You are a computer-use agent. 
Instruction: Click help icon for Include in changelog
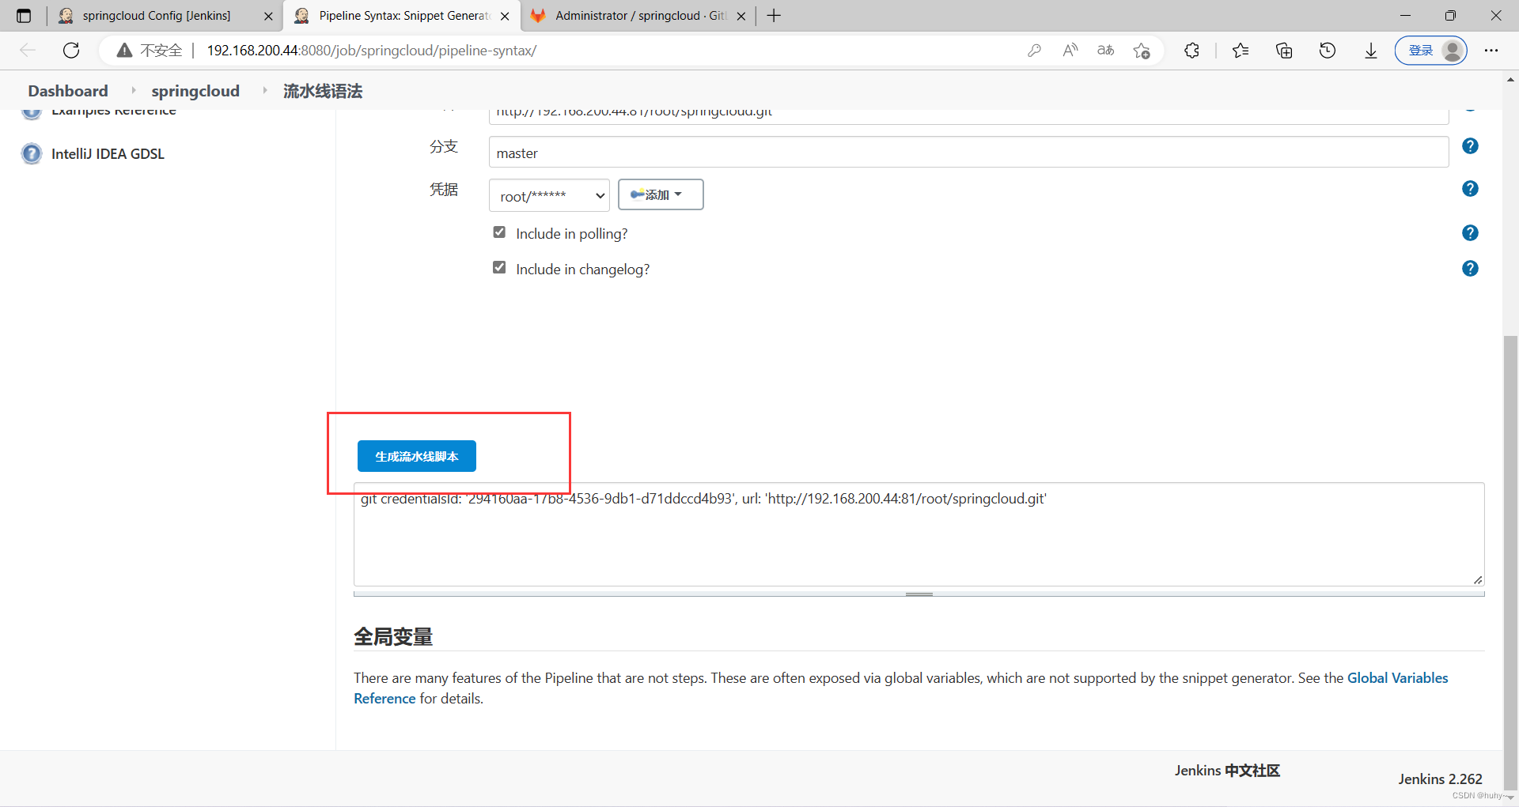(1470, 269)
